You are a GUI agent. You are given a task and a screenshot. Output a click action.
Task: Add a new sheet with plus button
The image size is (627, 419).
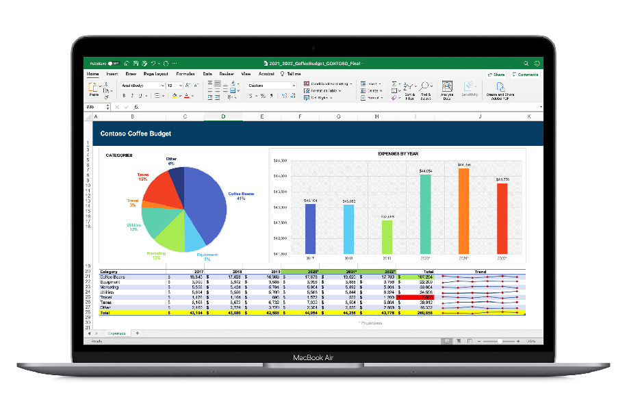(137, 333)
